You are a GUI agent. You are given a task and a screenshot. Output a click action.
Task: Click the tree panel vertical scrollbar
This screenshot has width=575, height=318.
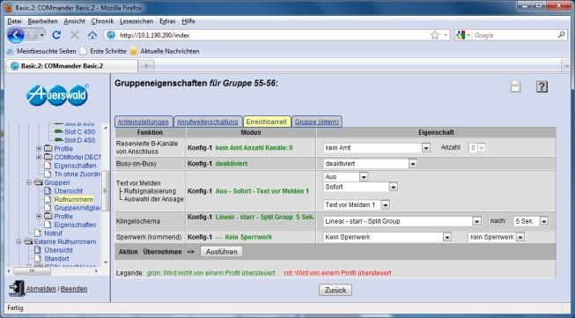click(x=106, y=194)
